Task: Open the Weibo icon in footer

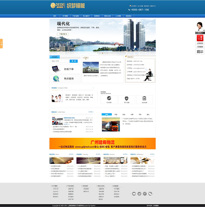Action: pyautogui.click(x=139, y=194)
